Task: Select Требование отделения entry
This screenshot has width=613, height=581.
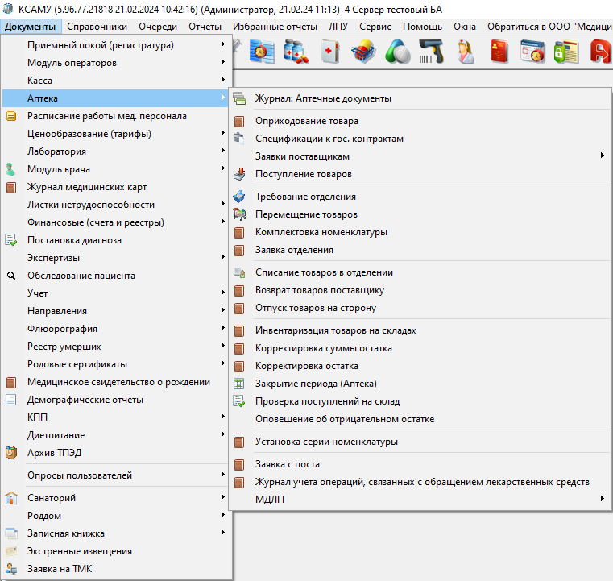Action: pos(305,197)
